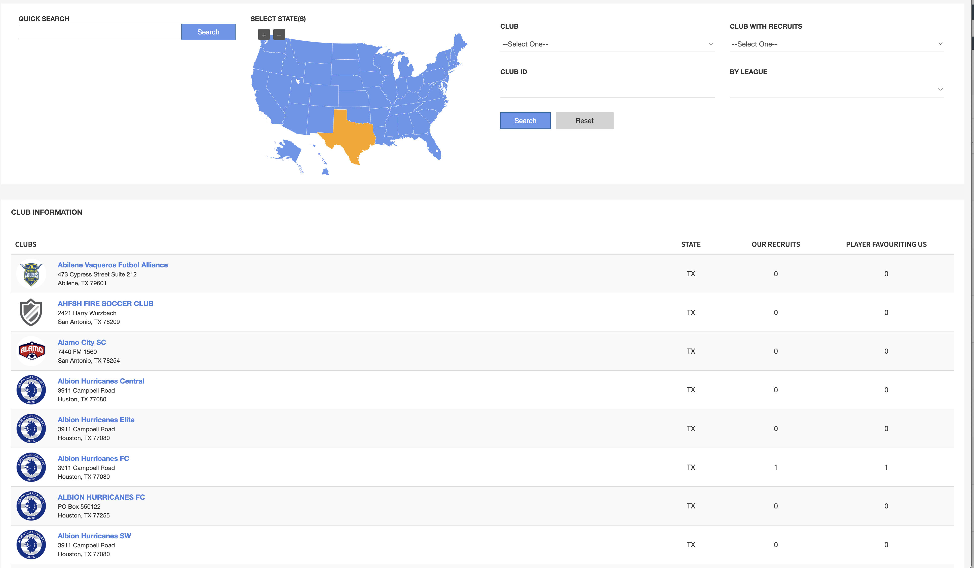
Task: Click Albion Hurricanes SW club logo
Action: [x=31, y=544]
